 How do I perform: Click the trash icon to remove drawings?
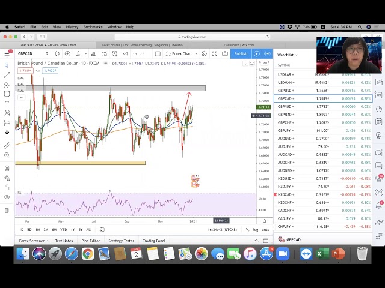7,210
